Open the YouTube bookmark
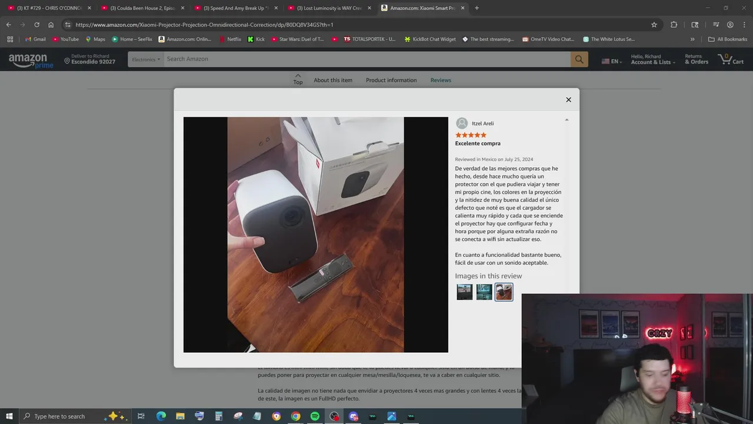753x424 pixels. point(65,39)
